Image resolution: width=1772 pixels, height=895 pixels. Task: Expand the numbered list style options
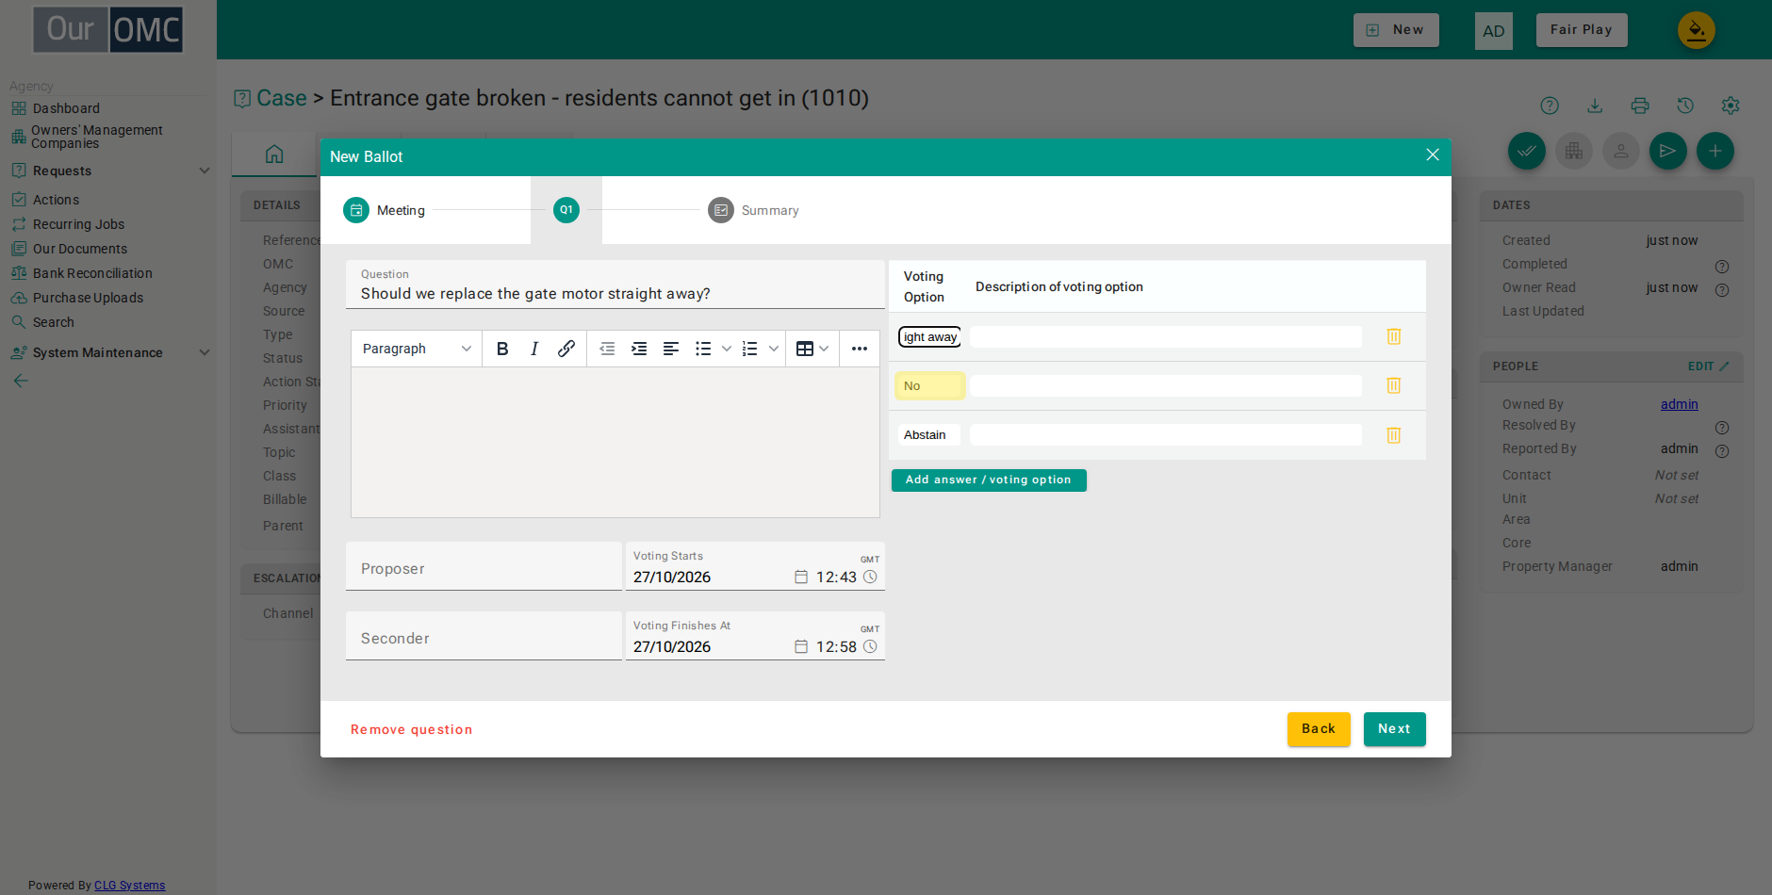click(x=774, y=349)
